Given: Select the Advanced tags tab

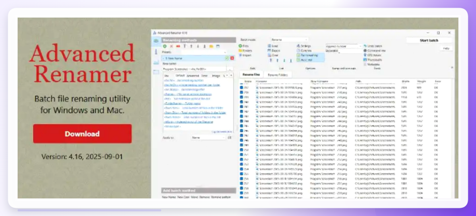Looking at the screenshot, I should 193,75.
